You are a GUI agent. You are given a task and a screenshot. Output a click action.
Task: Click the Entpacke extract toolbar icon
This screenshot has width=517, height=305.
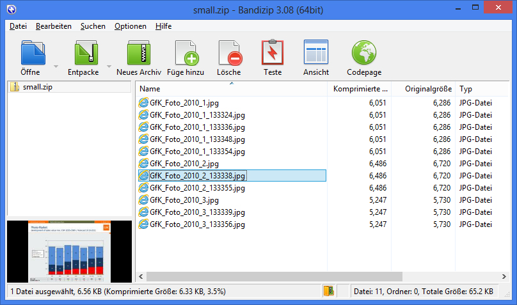86,52
